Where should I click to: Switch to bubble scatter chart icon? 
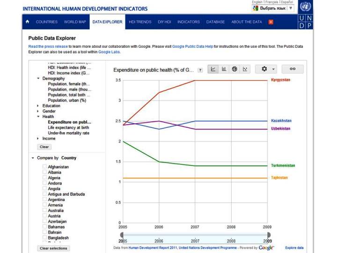coord(245,69)
